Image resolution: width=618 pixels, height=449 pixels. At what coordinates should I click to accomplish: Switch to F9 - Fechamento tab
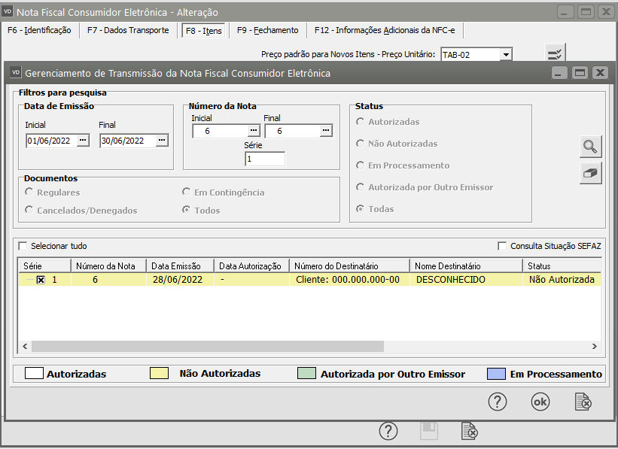[x=267, y=30]
